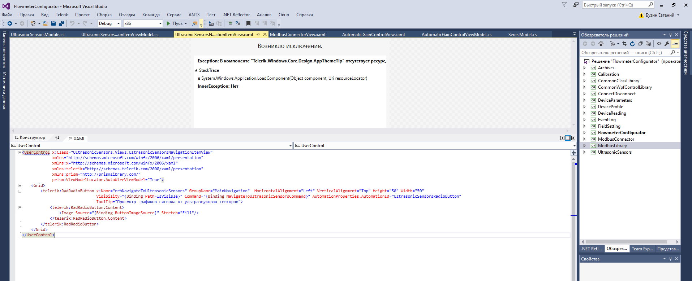Expand the UltrasonicSensors project node

(x=584, y=152)
